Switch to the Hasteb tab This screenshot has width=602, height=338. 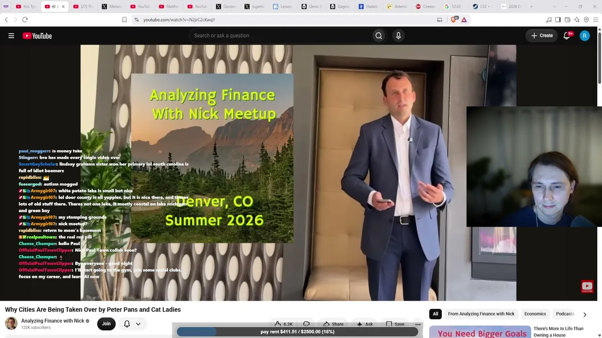368,7
